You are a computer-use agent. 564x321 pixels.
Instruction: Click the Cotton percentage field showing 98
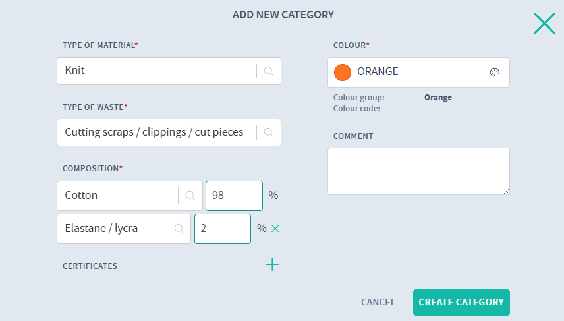click(234, 196)
